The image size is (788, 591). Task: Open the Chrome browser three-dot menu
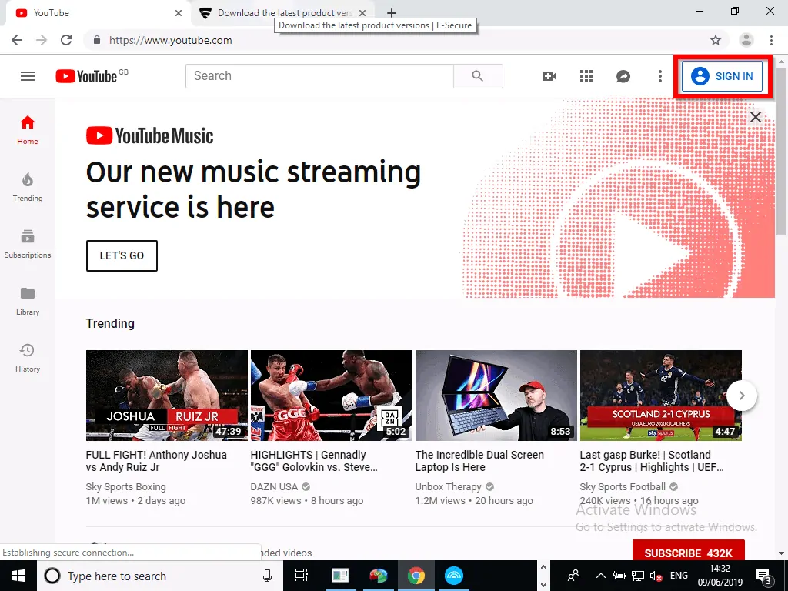[x=772, y=40]
